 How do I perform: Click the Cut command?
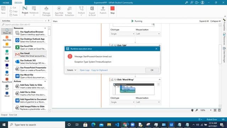click(13, 7)
